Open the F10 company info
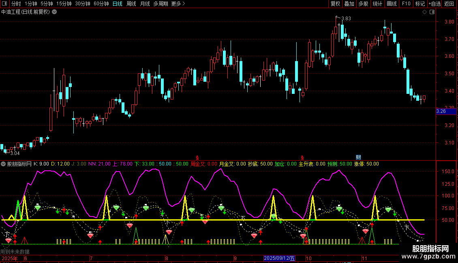 click(406, 4)
